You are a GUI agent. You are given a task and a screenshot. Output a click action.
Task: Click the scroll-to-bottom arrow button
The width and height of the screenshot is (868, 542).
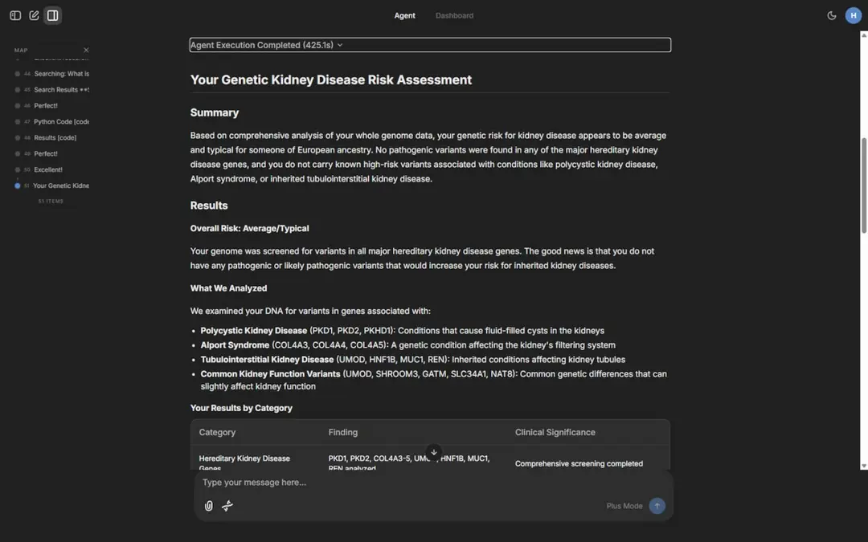[x=434, y=452]
